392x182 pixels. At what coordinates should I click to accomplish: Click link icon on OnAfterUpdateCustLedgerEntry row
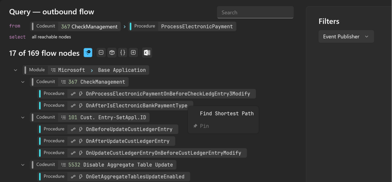click(73, 141)
